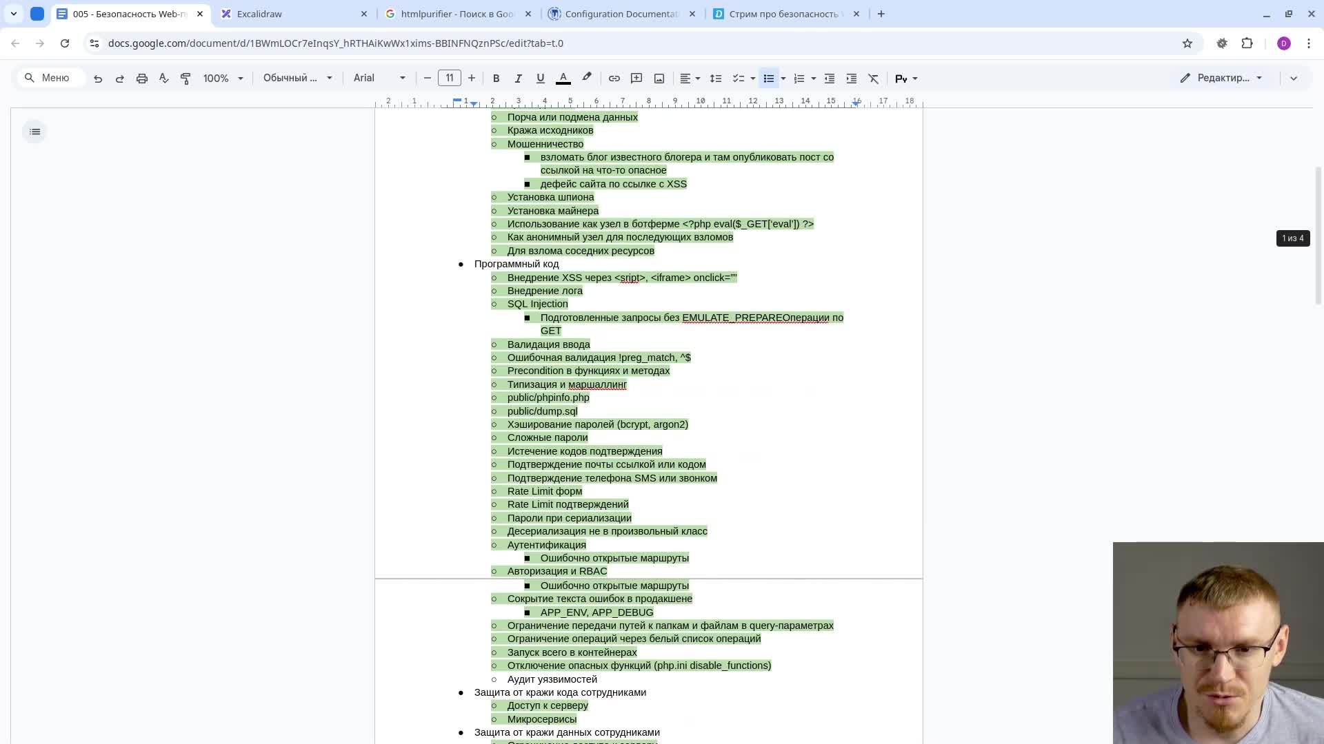The height and width of the screenshot is (744, 1324).
Task: Click the insert link icon
Action: click(x=614, y=79)
